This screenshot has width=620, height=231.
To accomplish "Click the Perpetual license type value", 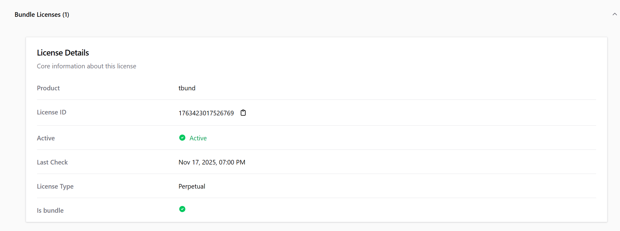I will (x=191, y=186).
